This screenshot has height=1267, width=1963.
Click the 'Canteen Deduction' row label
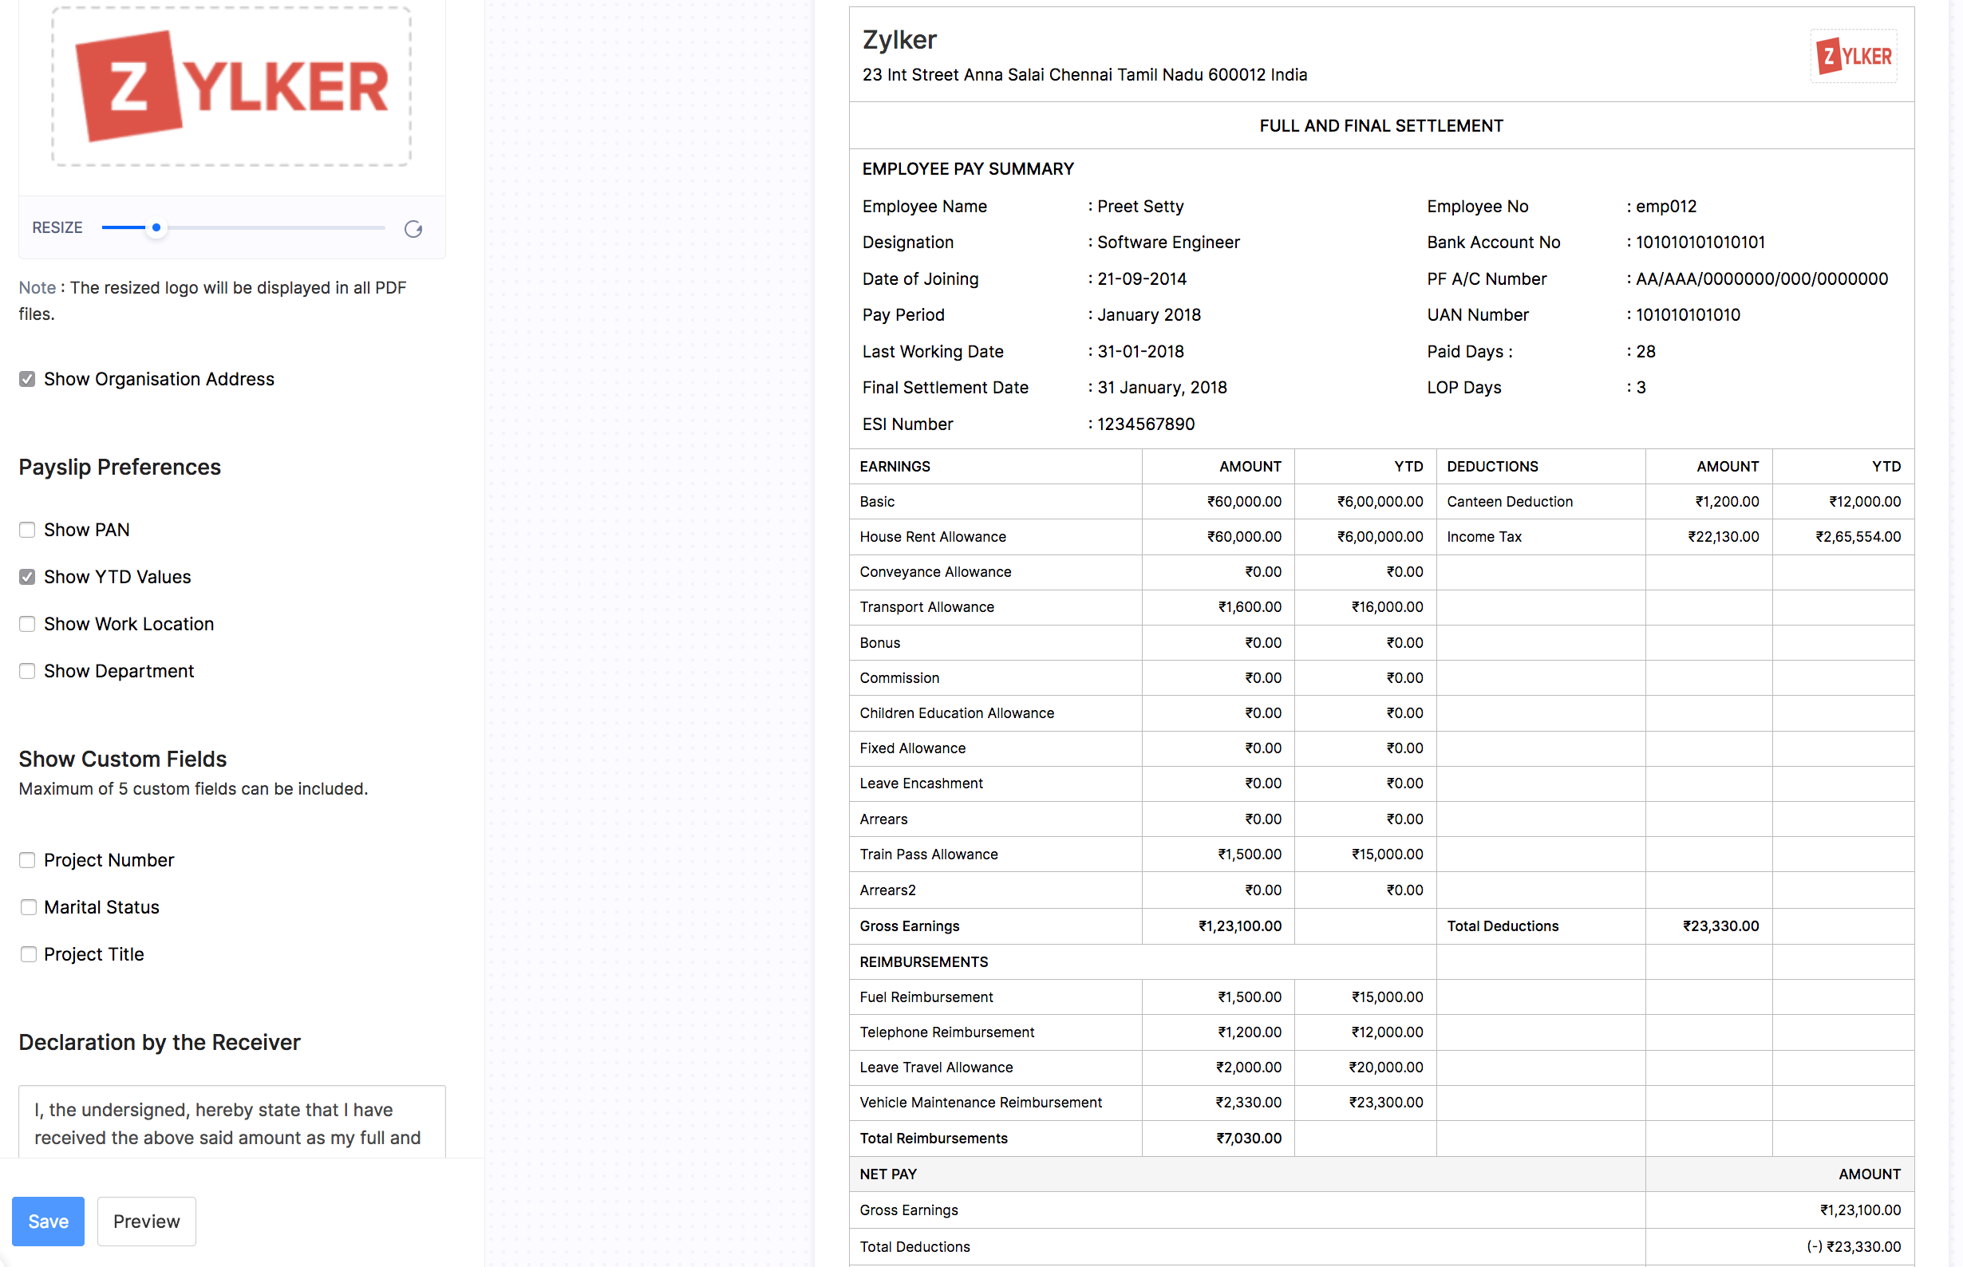1510,502
